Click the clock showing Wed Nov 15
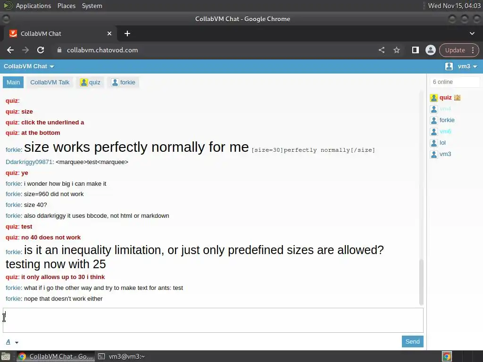 [x=454, y=6]
